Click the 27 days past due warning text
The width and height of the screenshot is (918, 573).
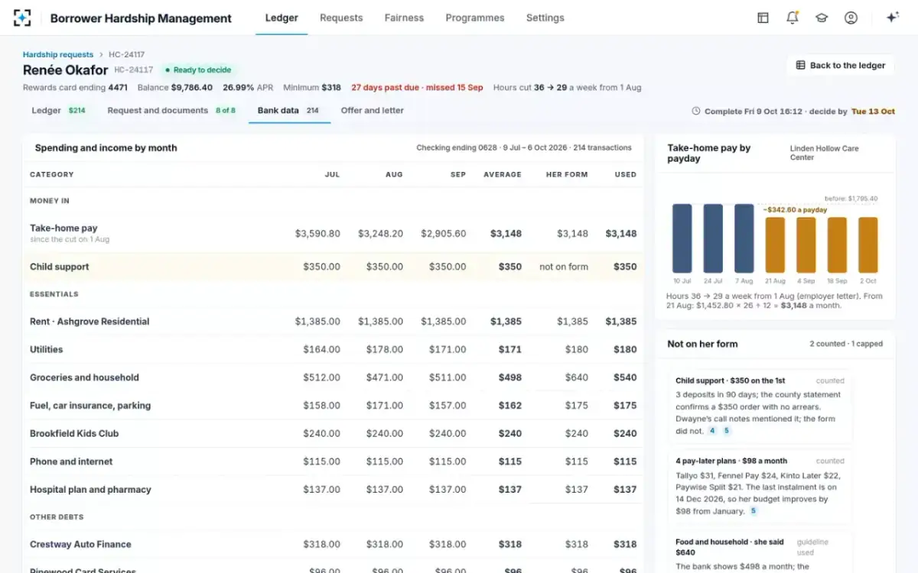417,88
